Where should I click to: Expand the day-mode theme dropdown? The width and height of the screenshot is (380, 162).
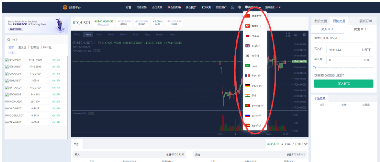click(280, 7)
